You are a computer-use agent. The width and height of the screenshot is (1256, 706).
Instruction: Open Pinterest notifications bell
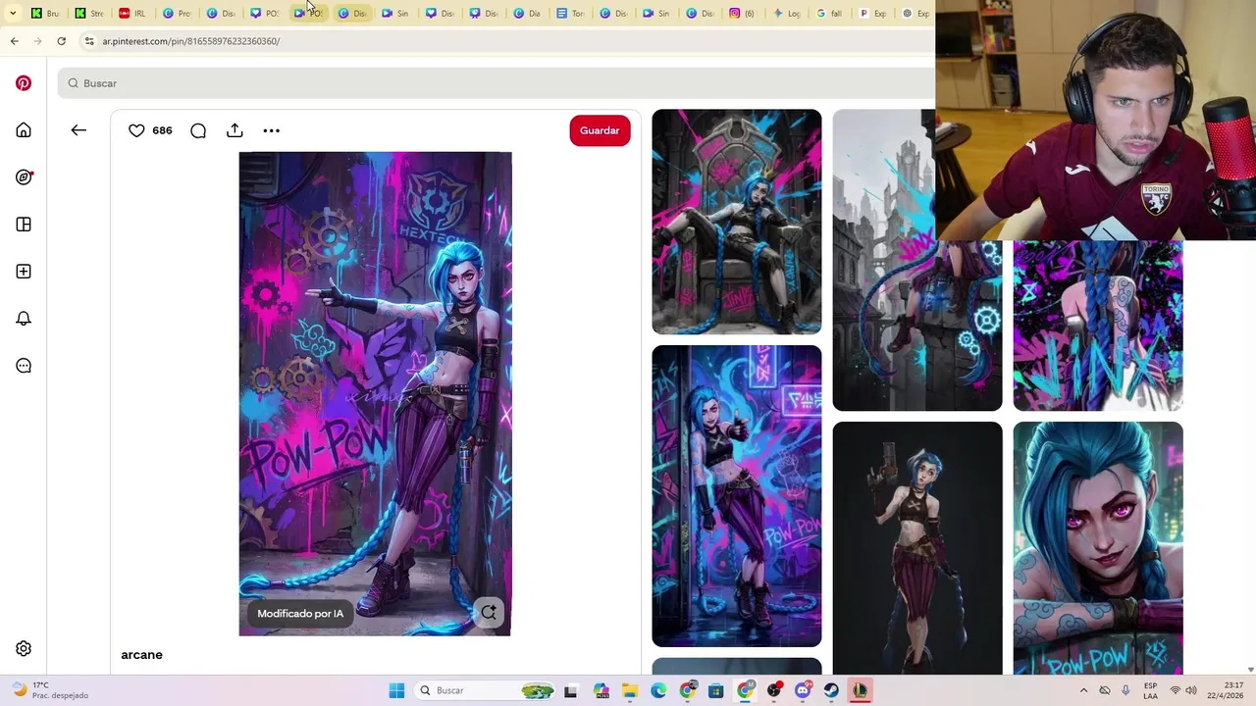(24, 319)
